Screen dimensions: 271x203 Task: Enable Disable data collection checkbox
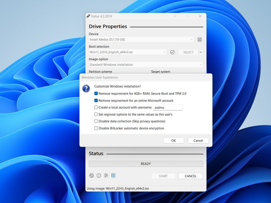tap(96, 121)
